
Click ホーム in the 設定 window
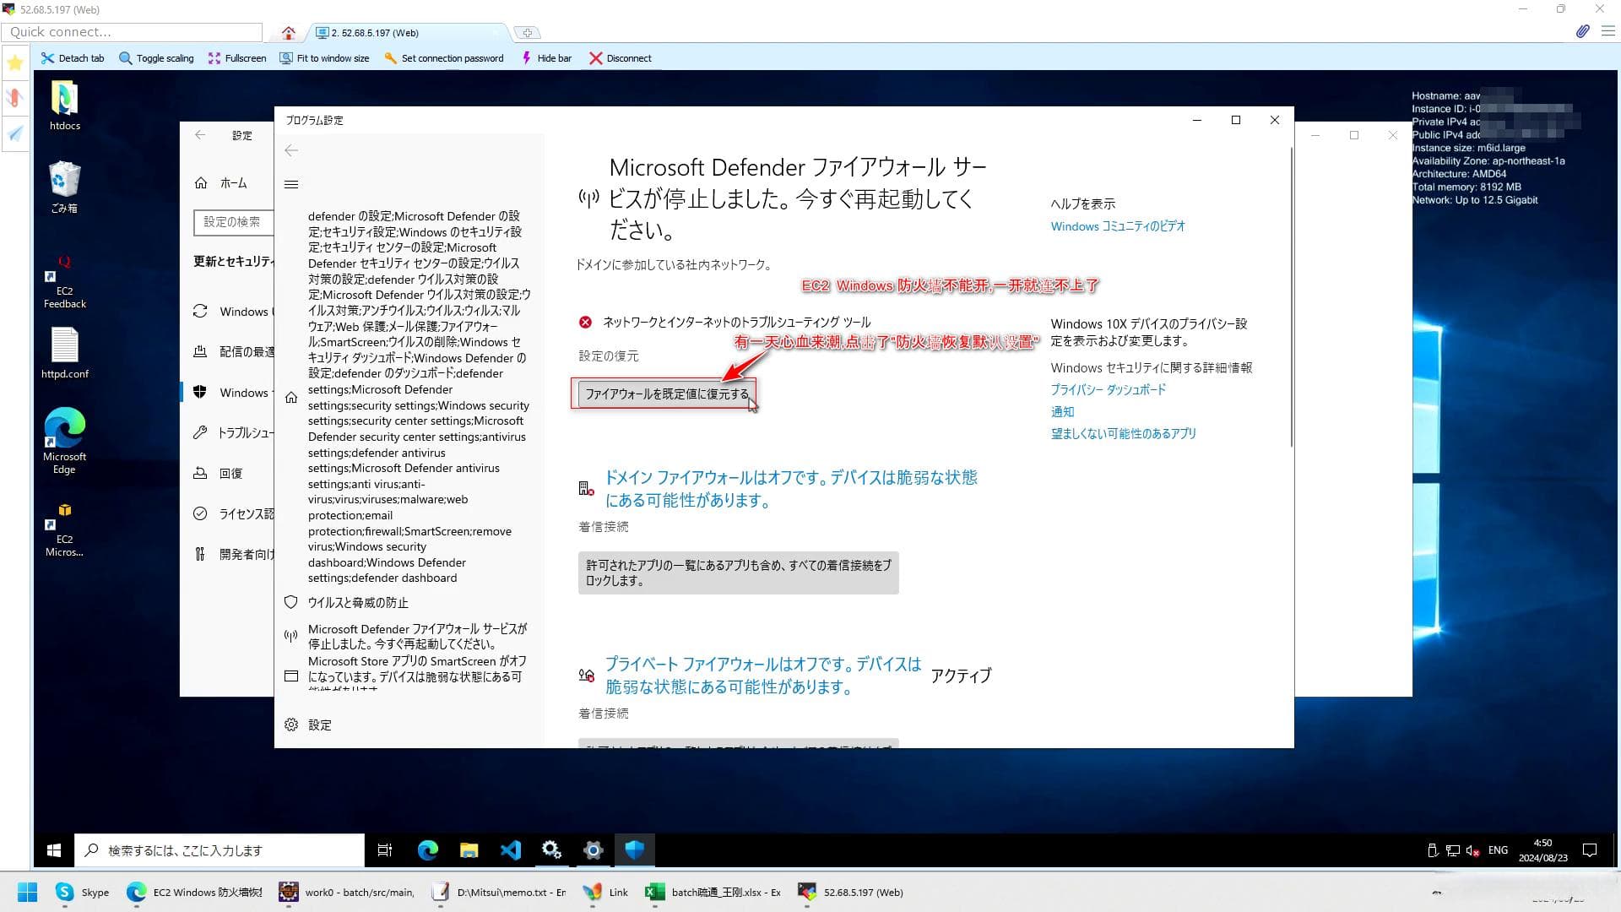[221, 182]
